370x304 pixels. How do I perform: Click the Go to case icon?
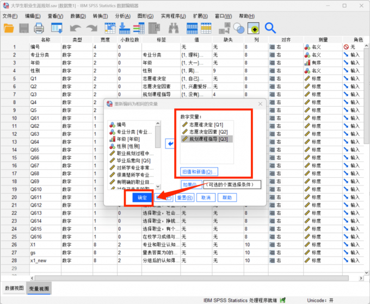click(x=110, y=28)
